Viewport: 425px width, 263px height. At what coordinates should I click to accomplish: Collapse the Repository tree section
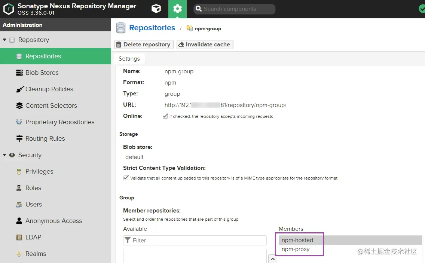point(4,40)
